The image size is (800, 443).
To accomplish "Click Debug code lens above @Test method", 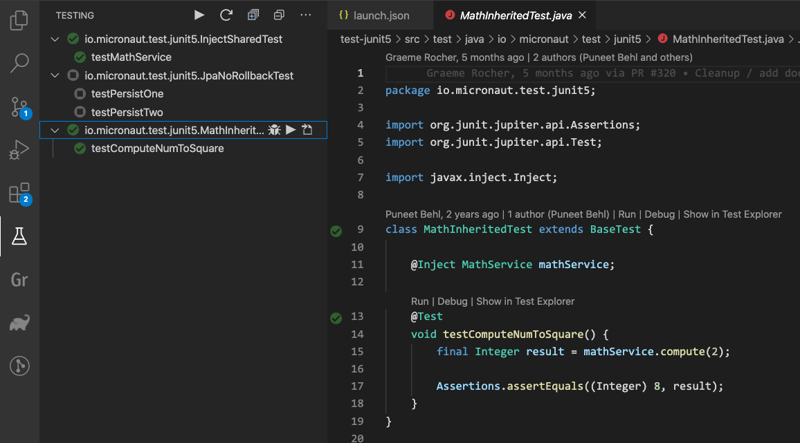I will [x=453, y=301].
